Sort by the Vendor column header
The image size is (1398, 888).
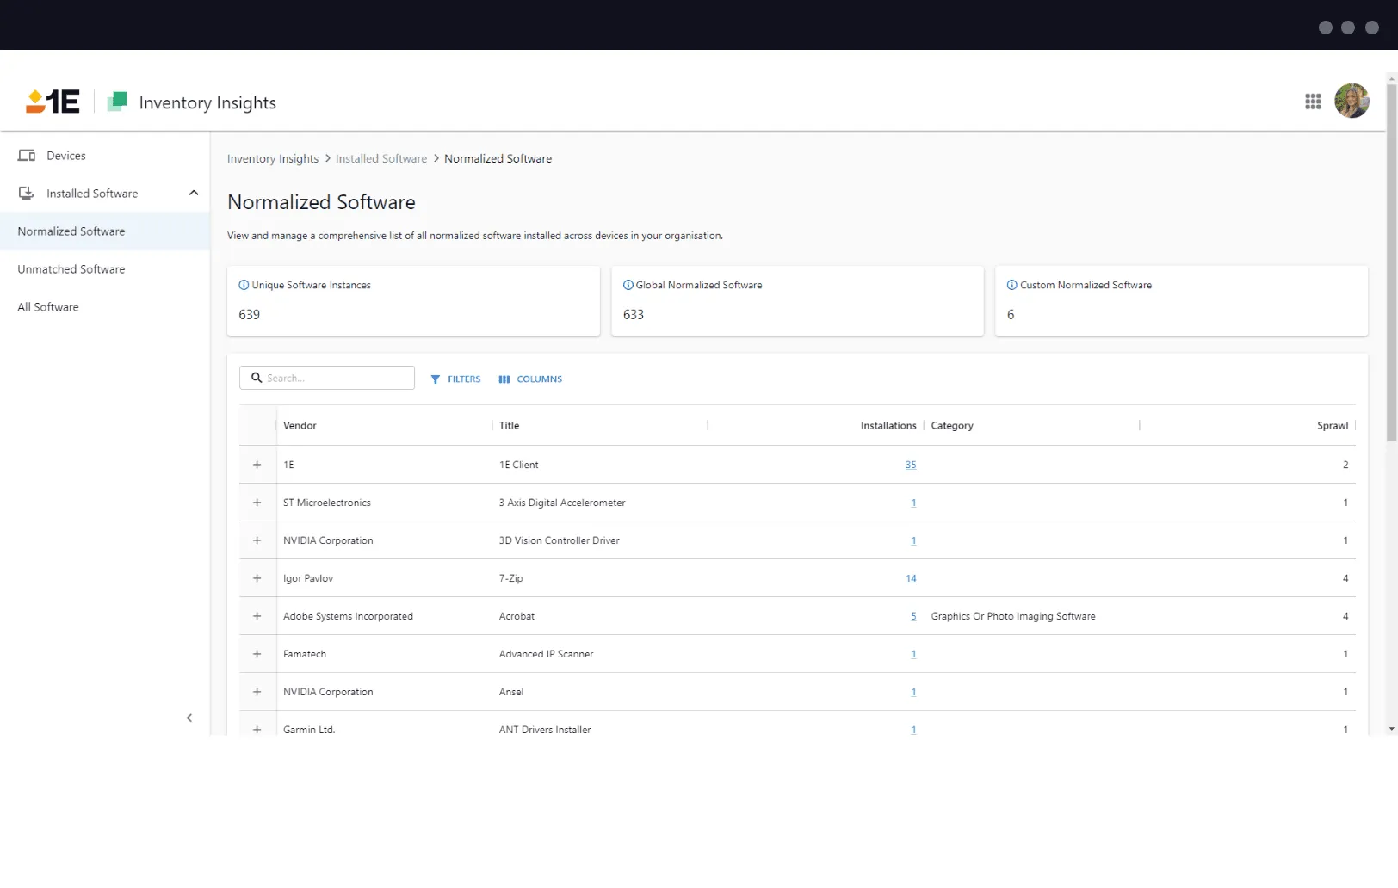(300, 426)
